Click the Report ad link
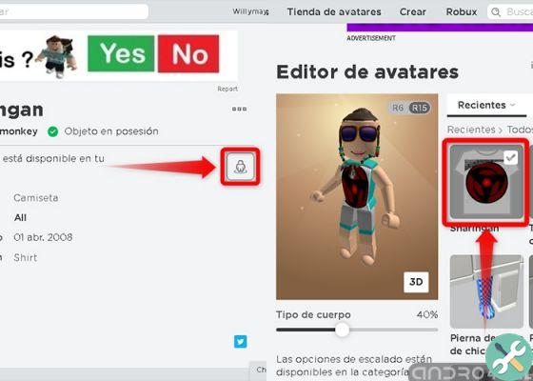Image resolution: width=533 pixels, height=381 pixels. (227, 89)
